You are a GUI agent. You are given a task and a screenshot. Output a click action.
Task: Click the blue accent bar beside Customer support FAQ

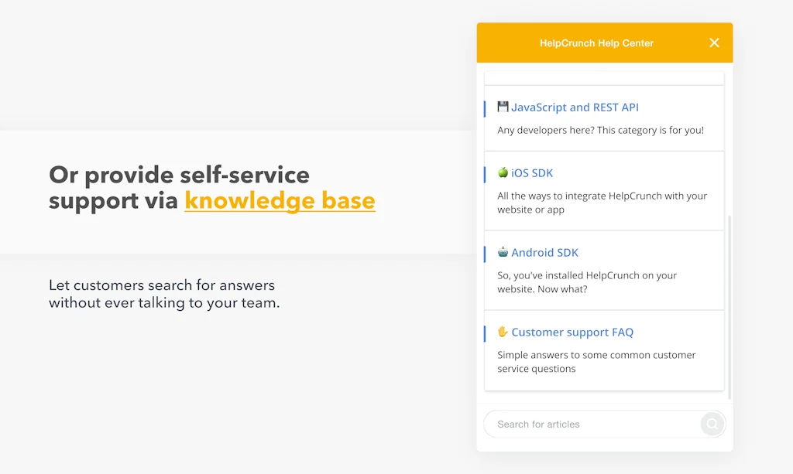click(x=484, y=332)
